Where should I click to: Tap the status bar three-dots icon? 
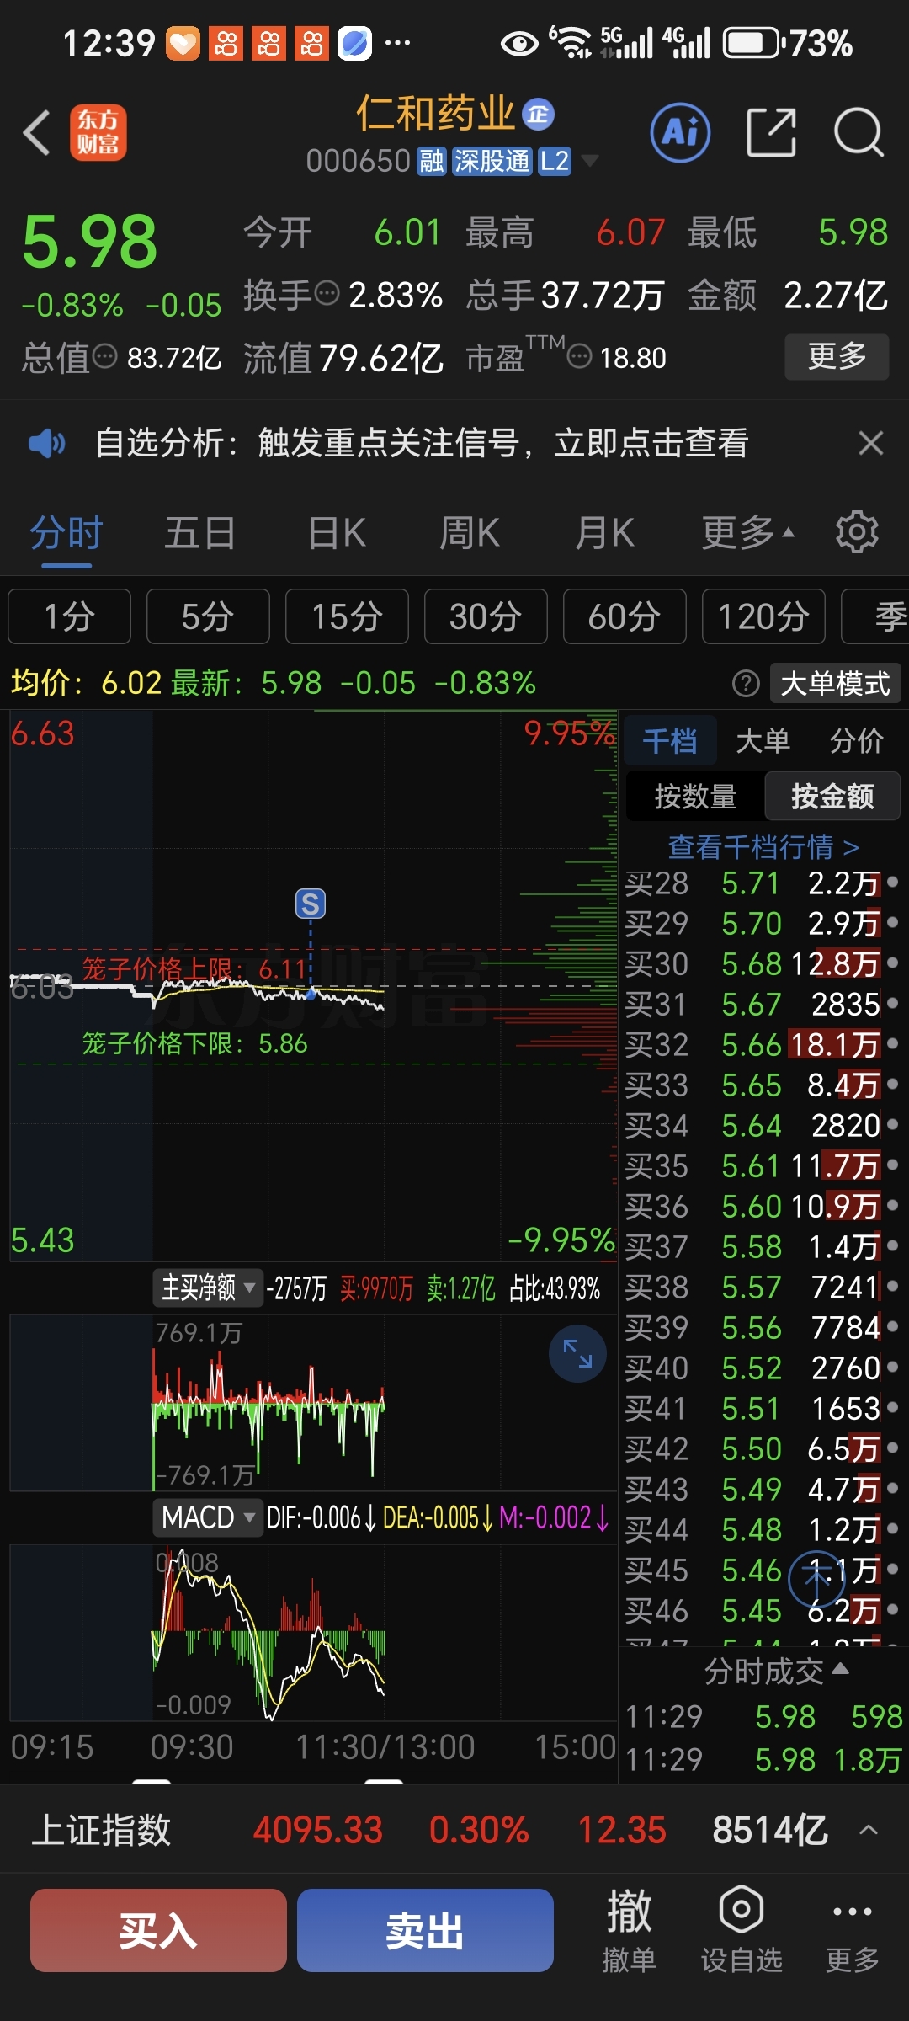[x=397, y=43]
